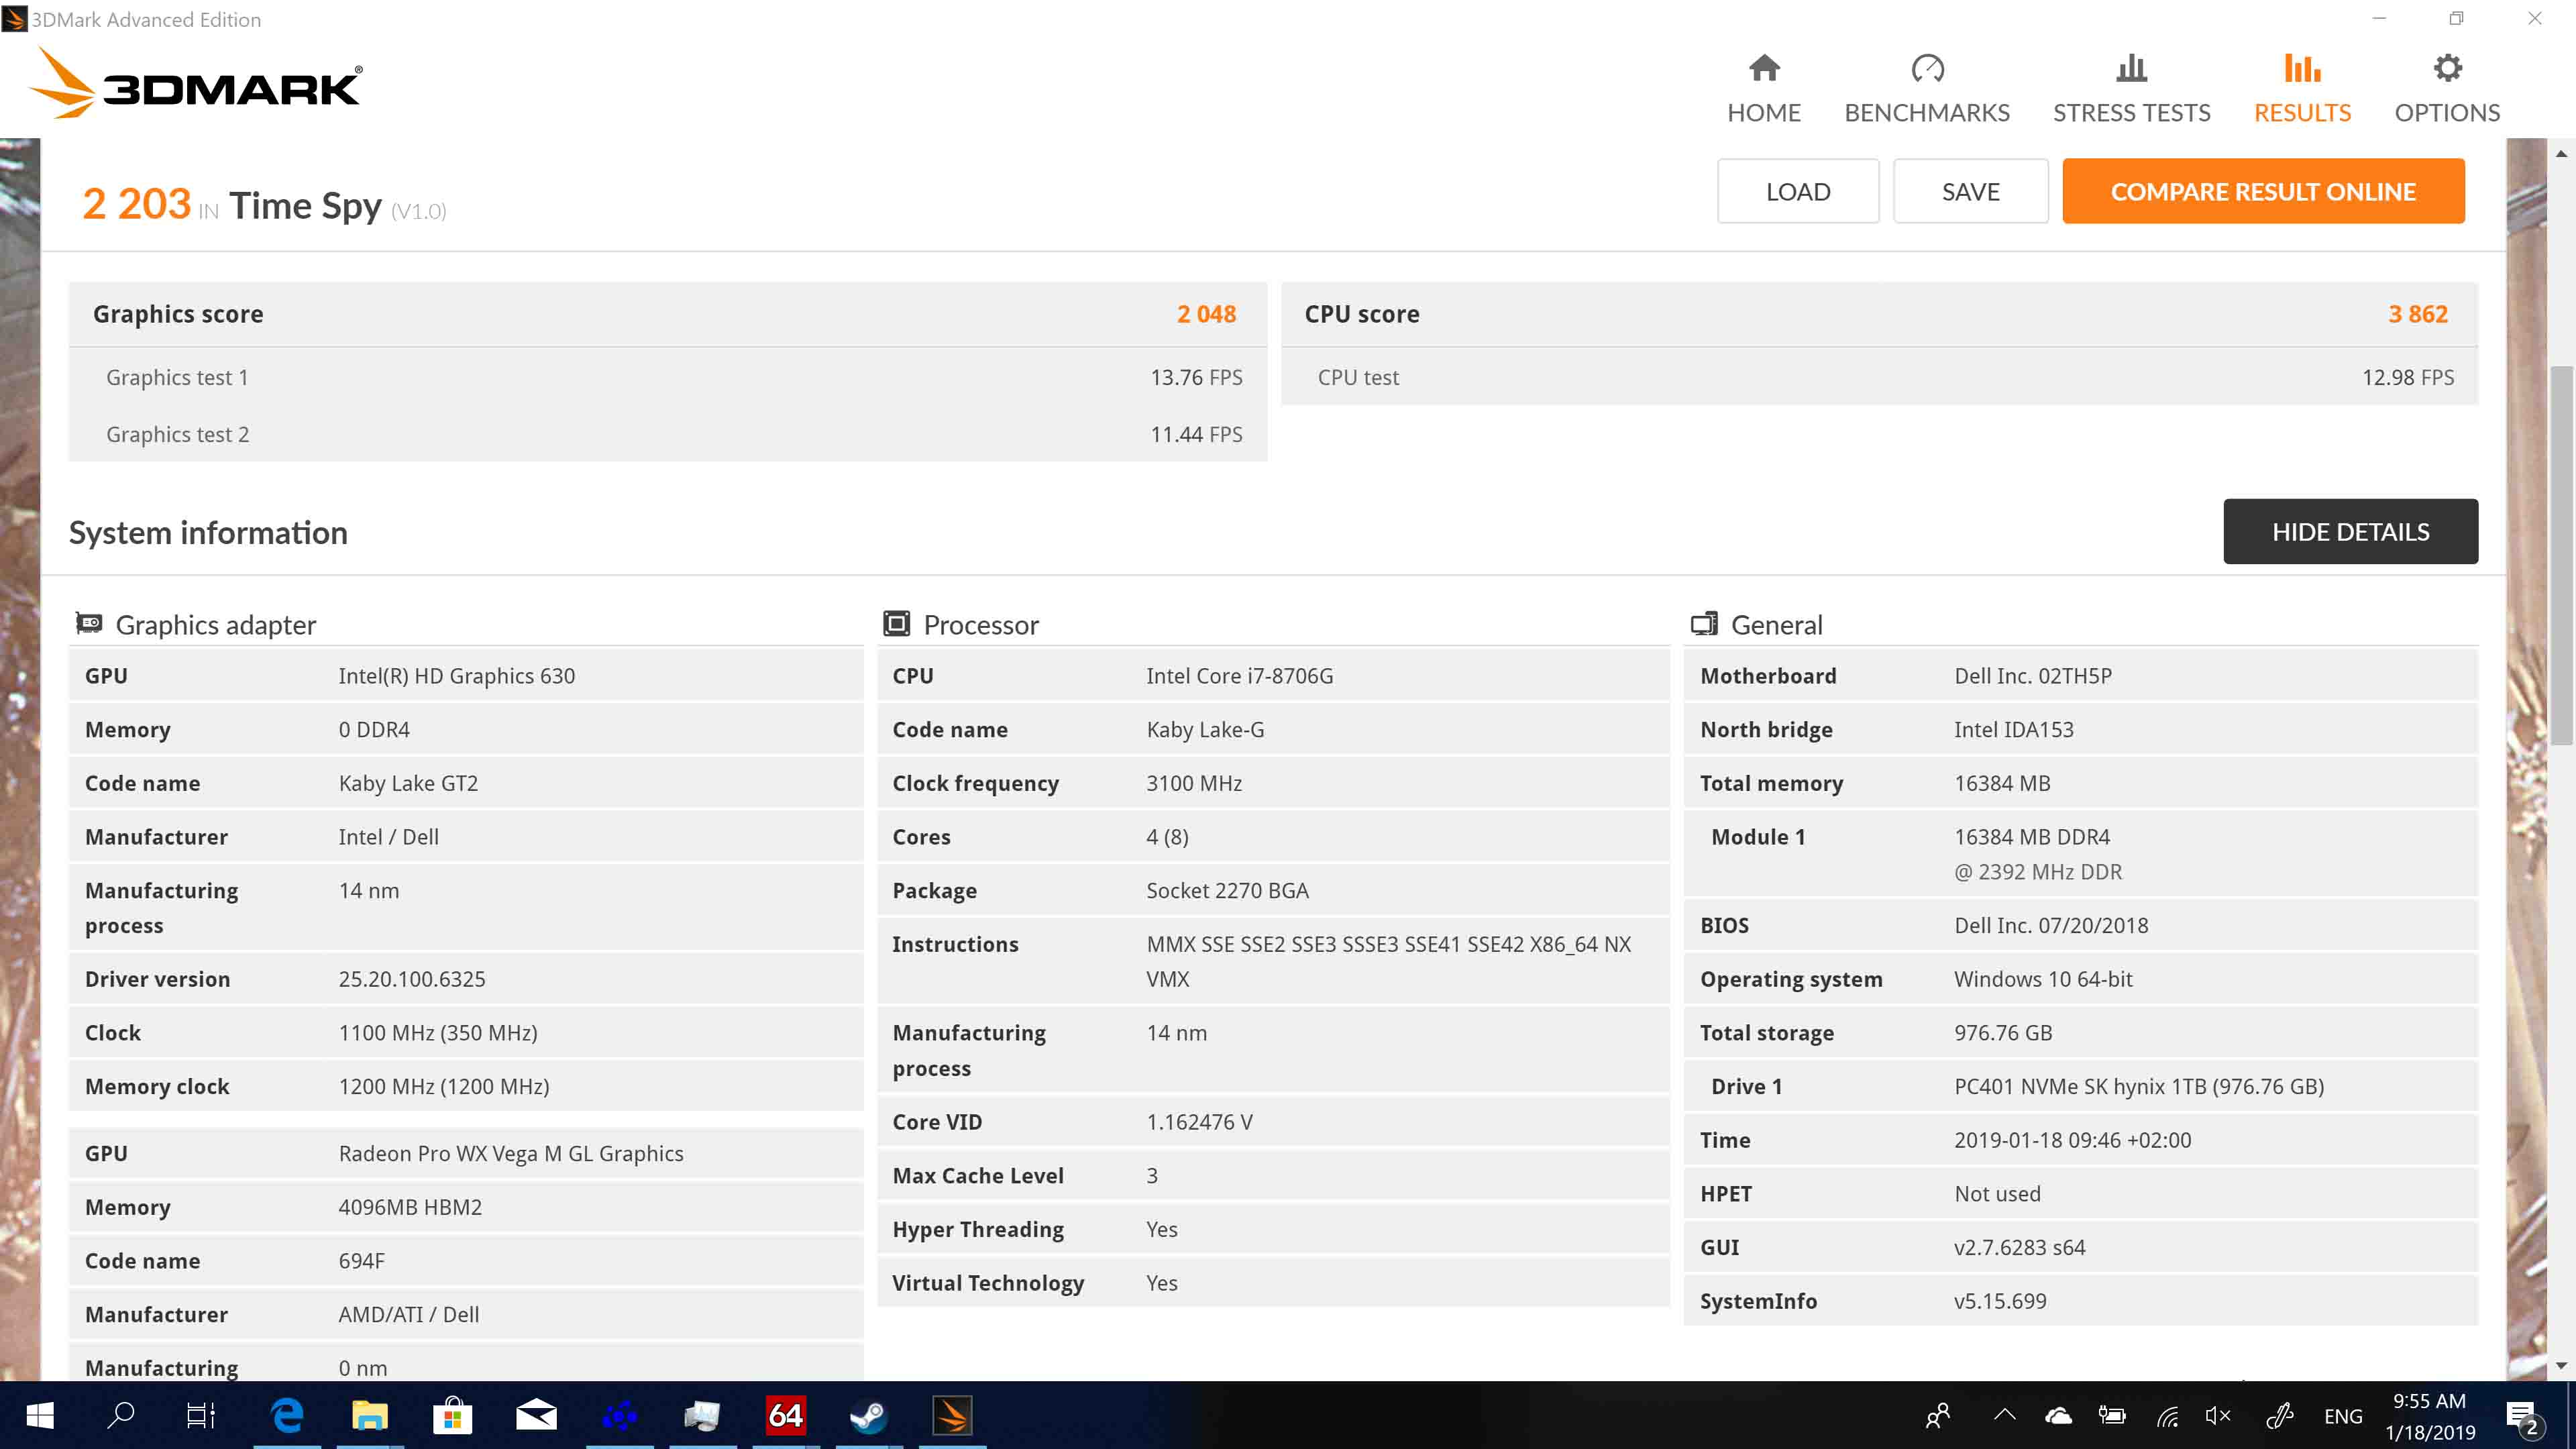Switch to 3DMark taskbar icon
This screenshot has width=2576, height=1449.
pos(952,1415)
